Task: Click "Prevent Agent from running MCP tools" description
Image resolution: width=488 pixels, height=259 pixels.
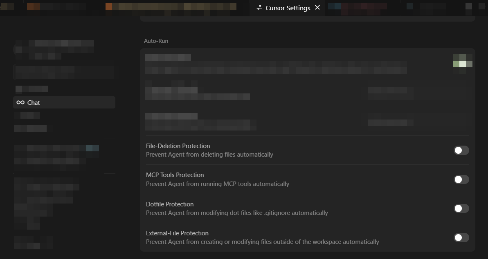Action: click(x=218, y=184)
